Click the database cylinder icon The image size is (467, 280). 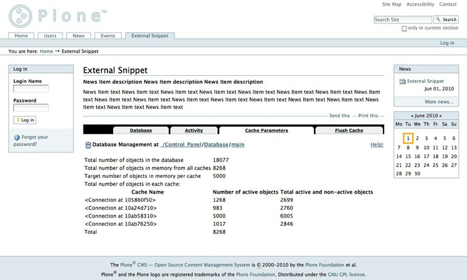(x=88, y=145)
